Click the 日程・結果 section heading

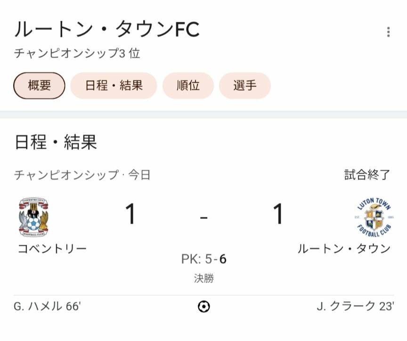pos(56,142)
